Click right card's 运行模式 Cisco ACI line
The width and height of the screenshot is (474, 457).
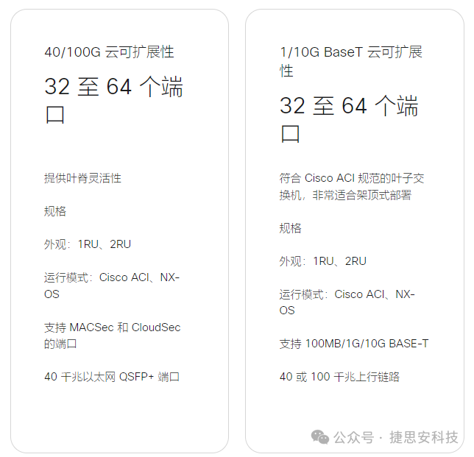pyautogui.click(x=347, y=302)
